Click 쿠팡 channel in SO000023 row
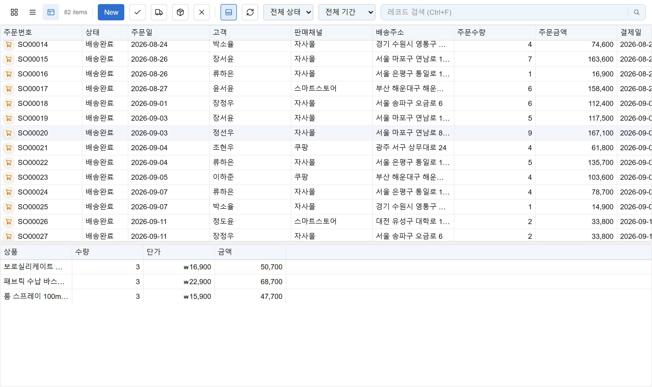Viewport: 652px width, 387px height. (301, 177)
